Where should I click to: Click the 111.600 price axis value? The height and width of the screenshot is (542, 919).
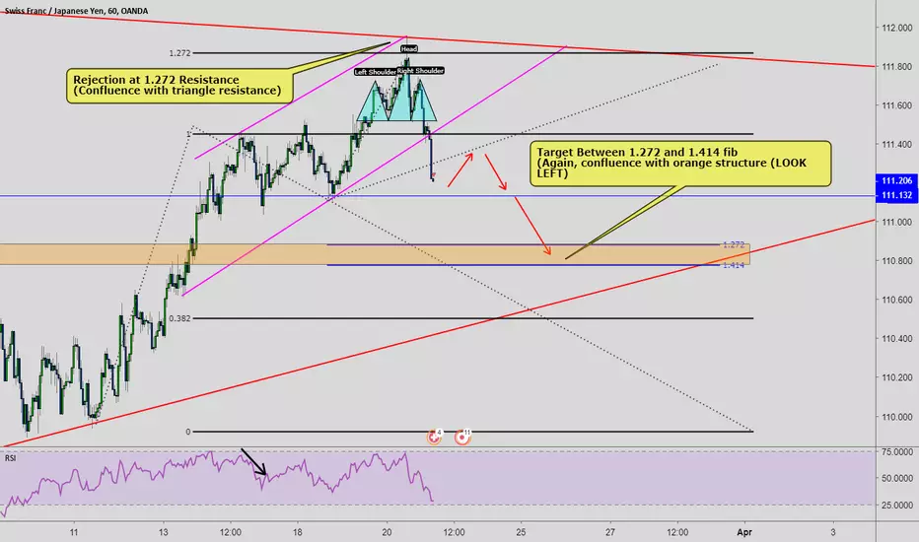896,105
